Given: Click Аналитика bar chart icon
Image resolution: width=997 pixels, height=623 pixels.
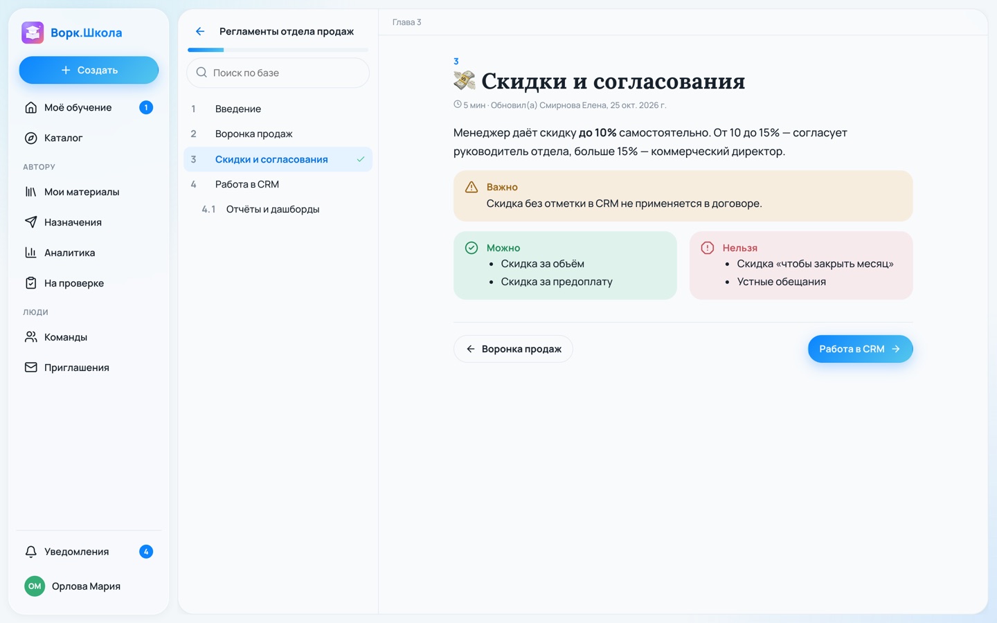Looking at the screenshot, I should [x=30, y=253].
